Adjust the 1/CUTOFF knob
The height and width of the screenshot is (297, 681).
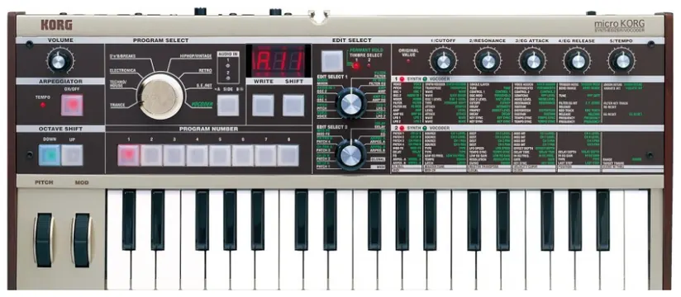pyautogui.click(x=443, y=61)
